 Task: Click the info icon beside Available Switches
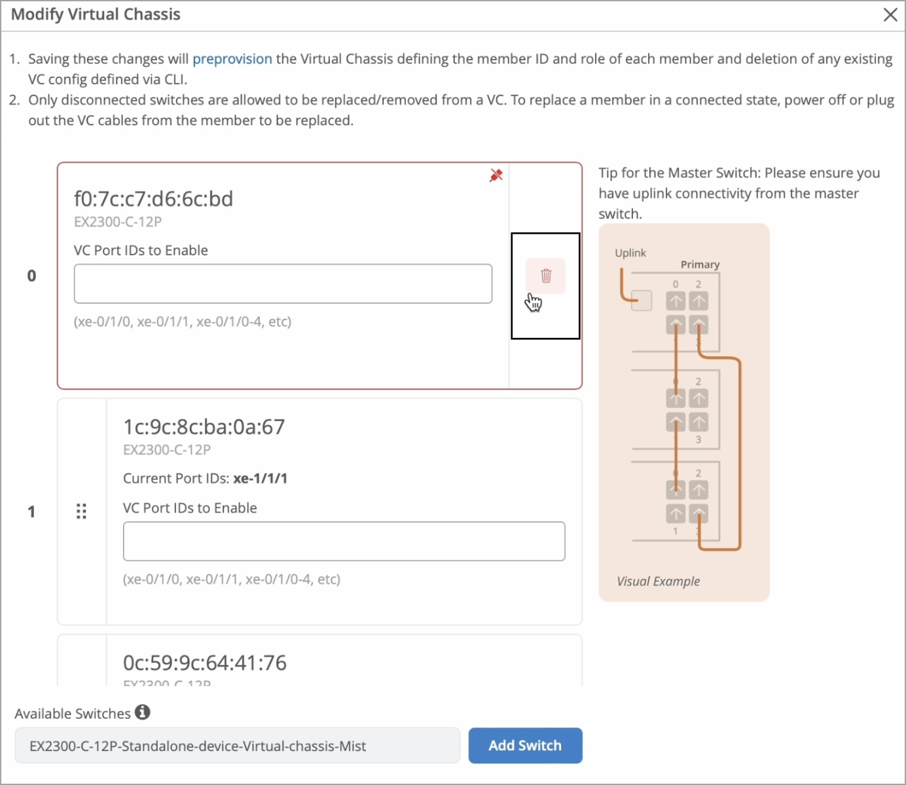point(143,712)
